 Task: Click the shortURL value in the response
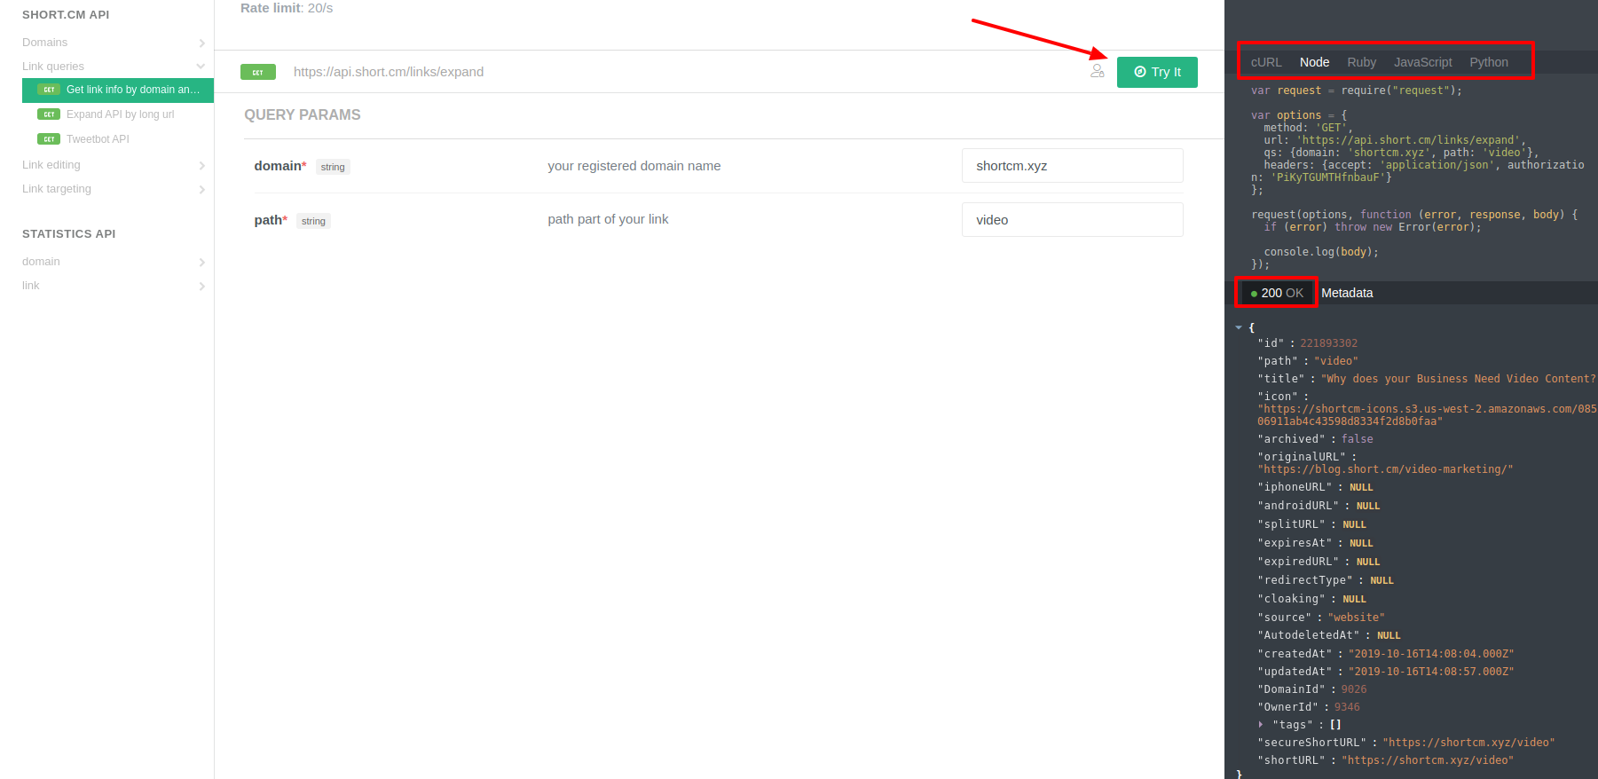coord(1428,760)
